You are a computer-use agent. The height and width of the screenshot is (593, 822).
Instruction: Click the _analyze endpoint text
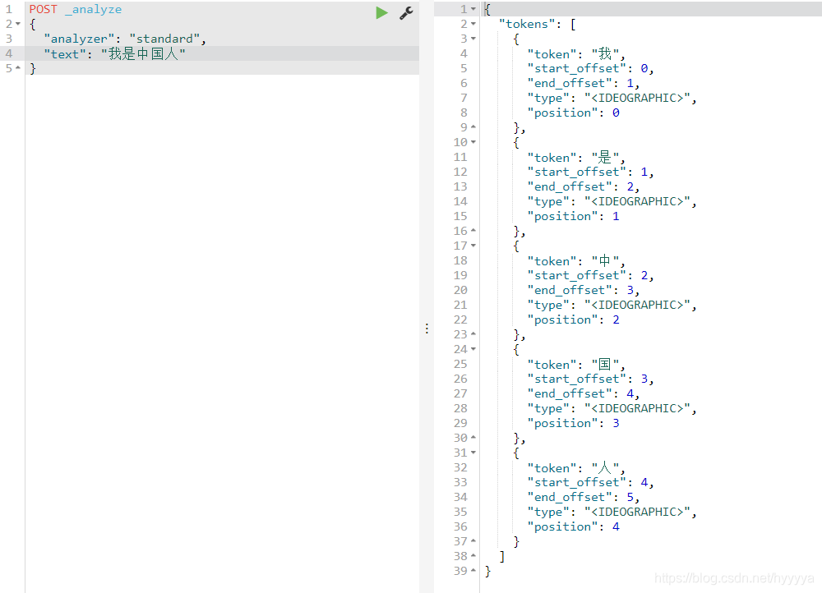[x=94, y=9]
